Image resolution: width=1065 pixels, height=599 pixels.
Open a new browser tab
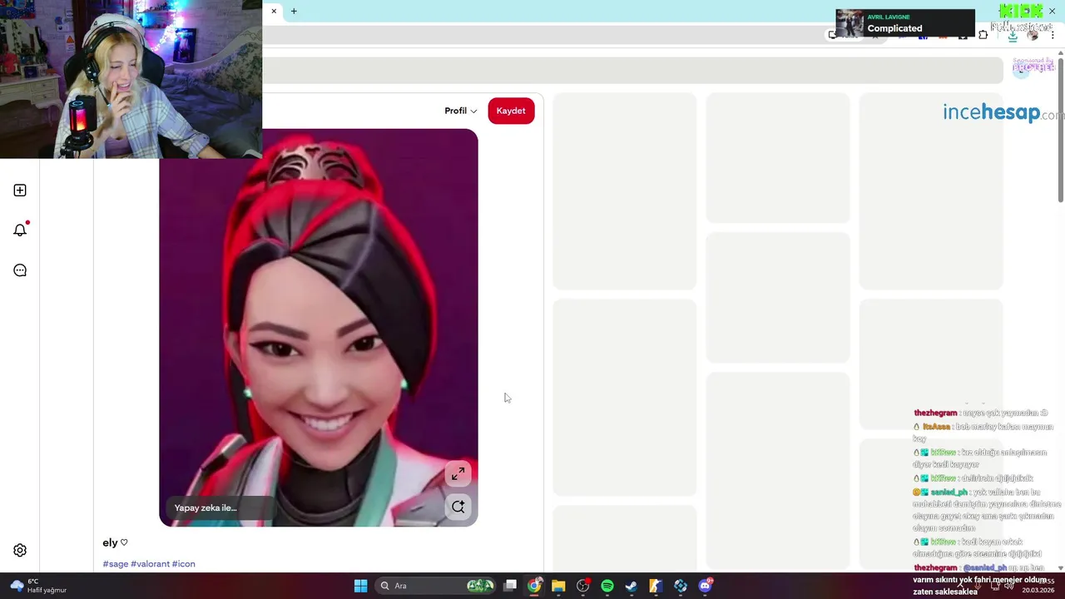pyautogui.click(x=294, y=11)
